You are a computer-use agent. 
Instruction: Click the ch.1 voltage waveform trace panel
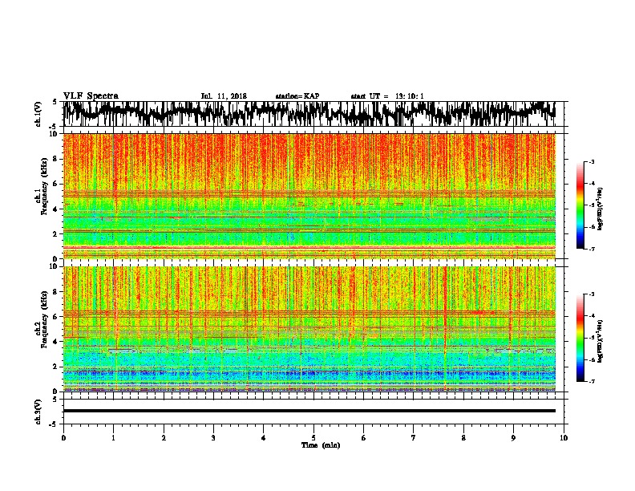[309, 114]
